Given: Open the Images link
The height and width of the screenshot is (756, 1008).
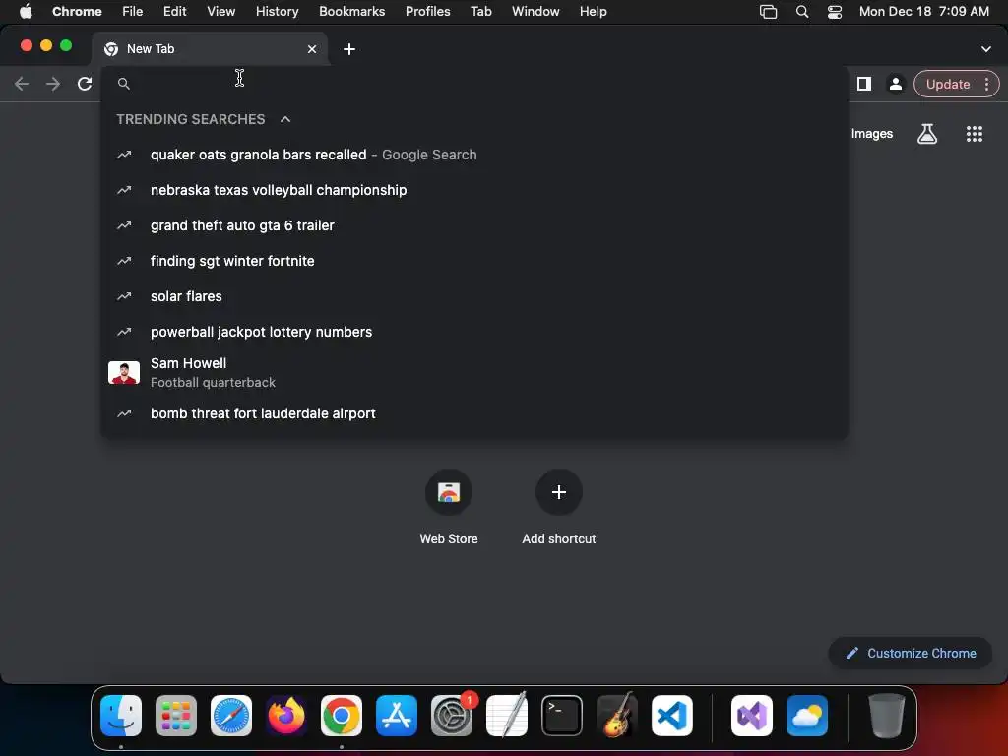Looking at the screenshot, I should pos(872,134).
